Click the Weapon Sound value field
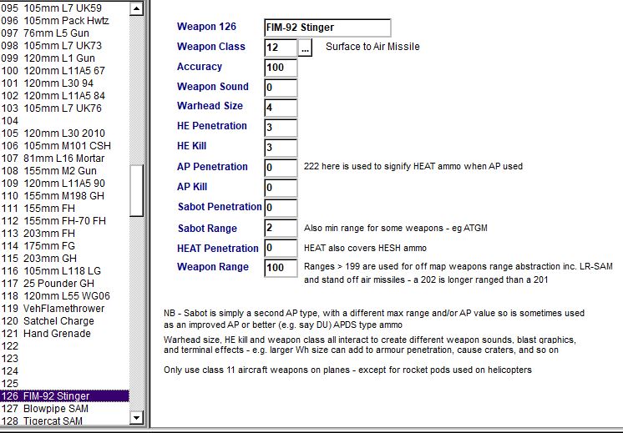The width and height of the screenshot is (623, 433). pos(281,88)
